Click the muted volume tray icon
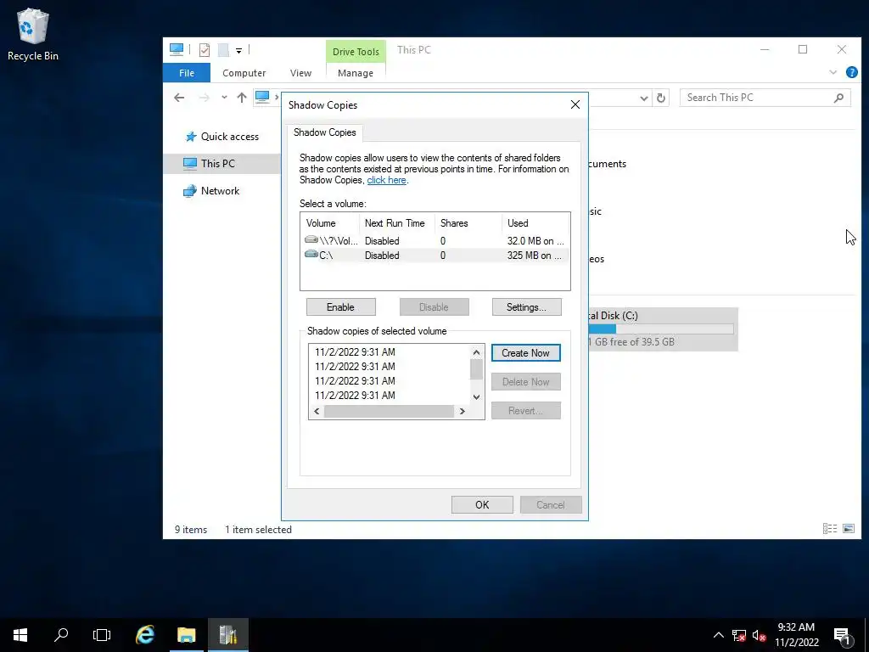 759,635
